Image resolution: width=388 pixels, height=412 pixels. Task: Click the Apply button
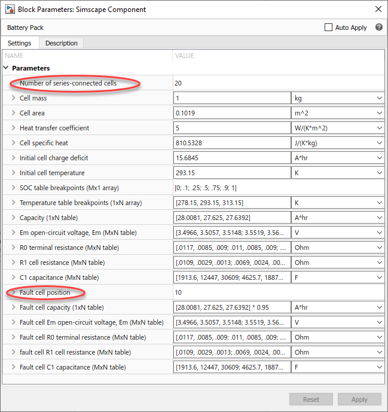tap(359, 399)
